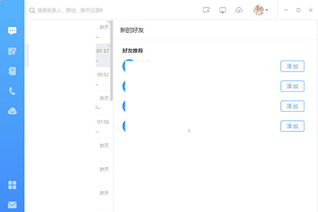Click the screen projection icon in top bar
This screenshot has width=318, height=212.
(x=223, y=10)
